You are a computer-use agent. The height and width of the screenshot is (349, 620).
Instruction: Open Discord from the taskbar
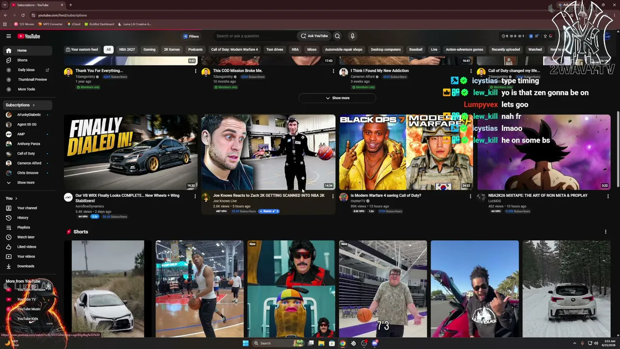click(374, 343)
